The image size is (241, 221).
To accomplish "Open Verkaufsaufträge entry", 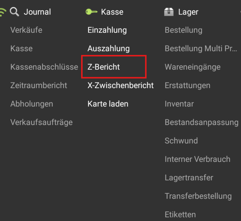I will [42, 122].
